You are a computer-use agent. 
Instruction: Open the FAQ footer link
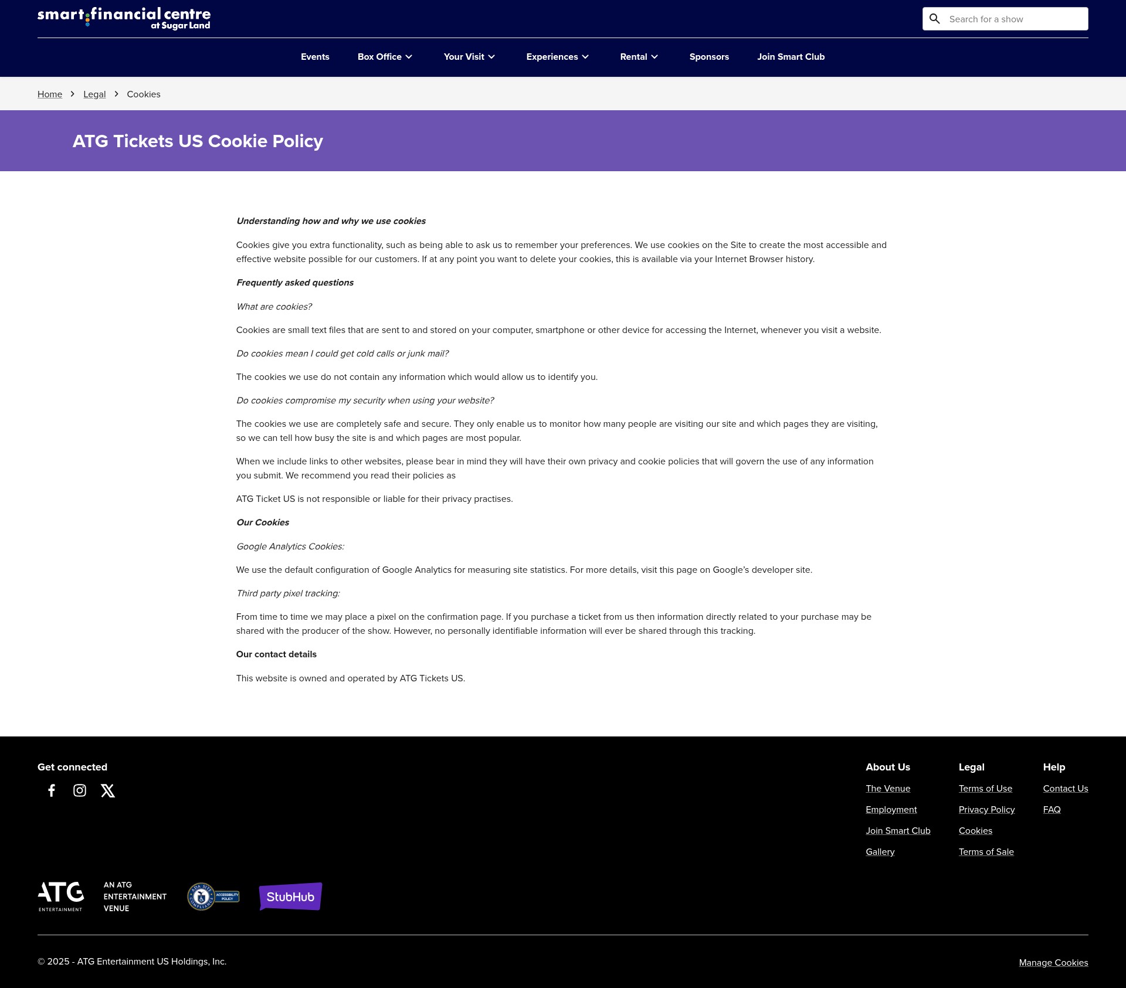point(1052,810)
